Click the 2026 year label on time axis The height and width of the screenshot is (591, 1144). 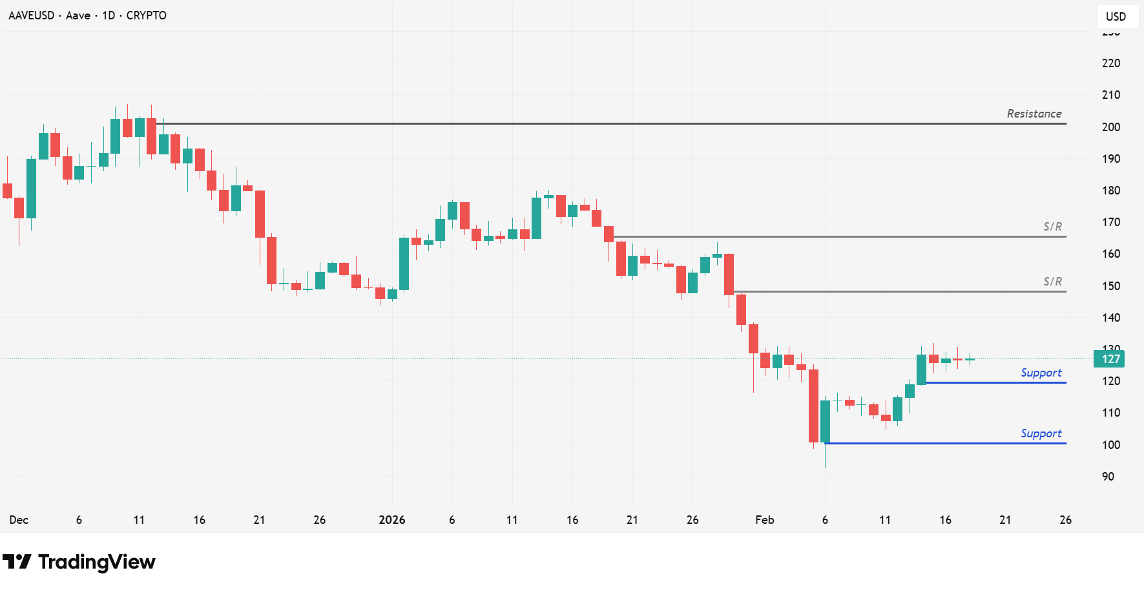(391, 520)
